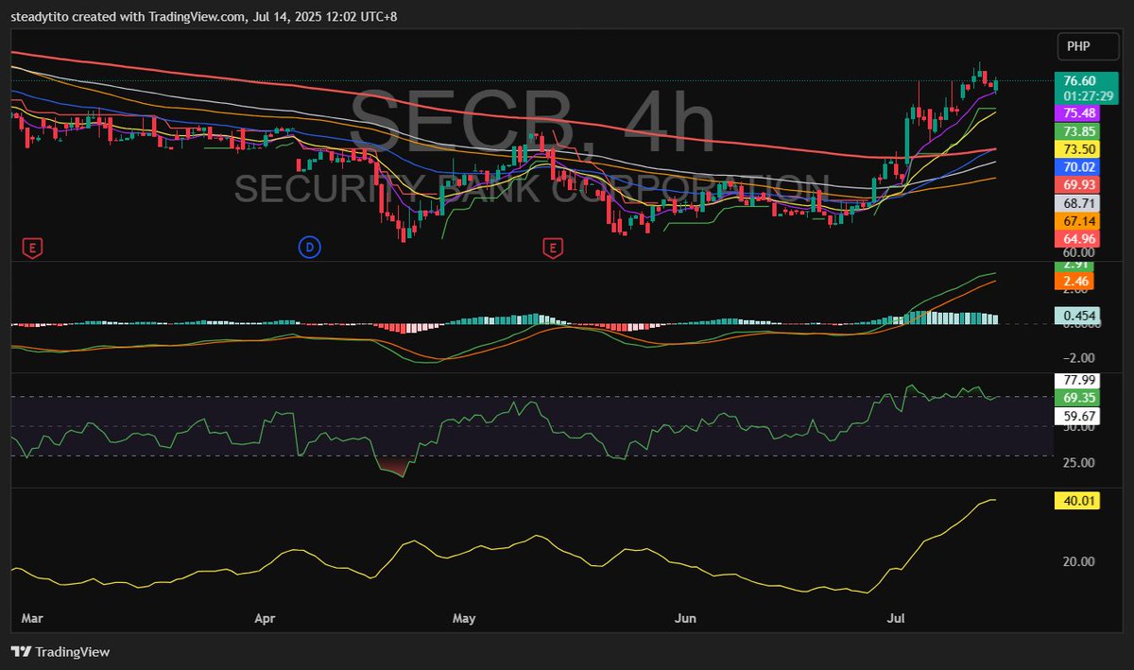Click the dividend D marker on the chart
The image size is (1134, 670).
(309, 249)
